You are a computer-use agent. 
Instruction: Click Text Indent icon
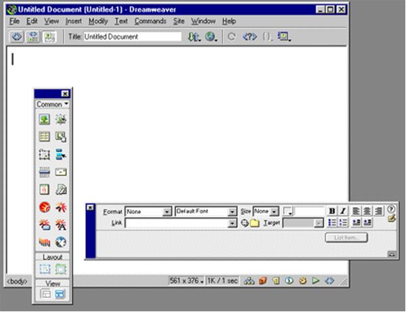(367, 223)
